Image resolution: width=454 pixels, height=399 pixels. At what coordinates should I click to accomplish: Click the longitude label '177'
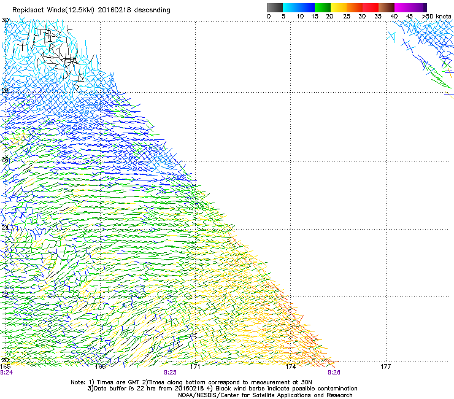click(386, 366)
